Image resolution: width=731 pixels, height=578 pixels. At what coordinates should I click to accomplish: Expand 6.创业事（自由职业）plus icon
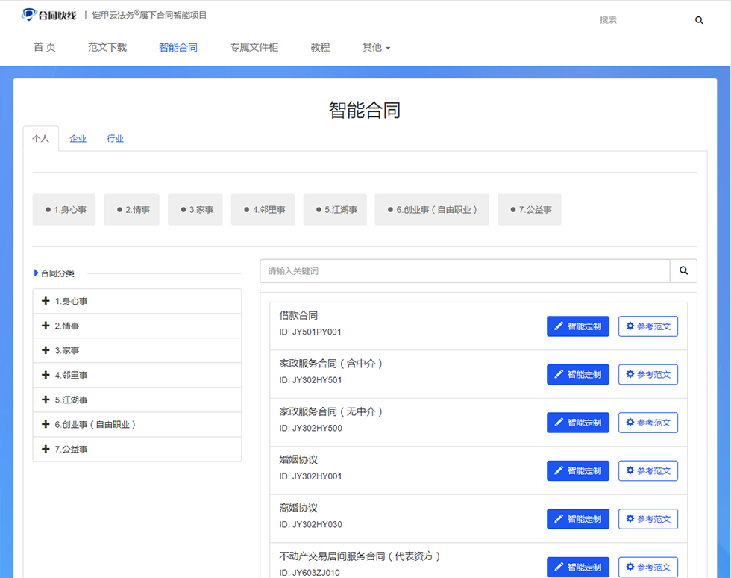click(x=46, y=424)
